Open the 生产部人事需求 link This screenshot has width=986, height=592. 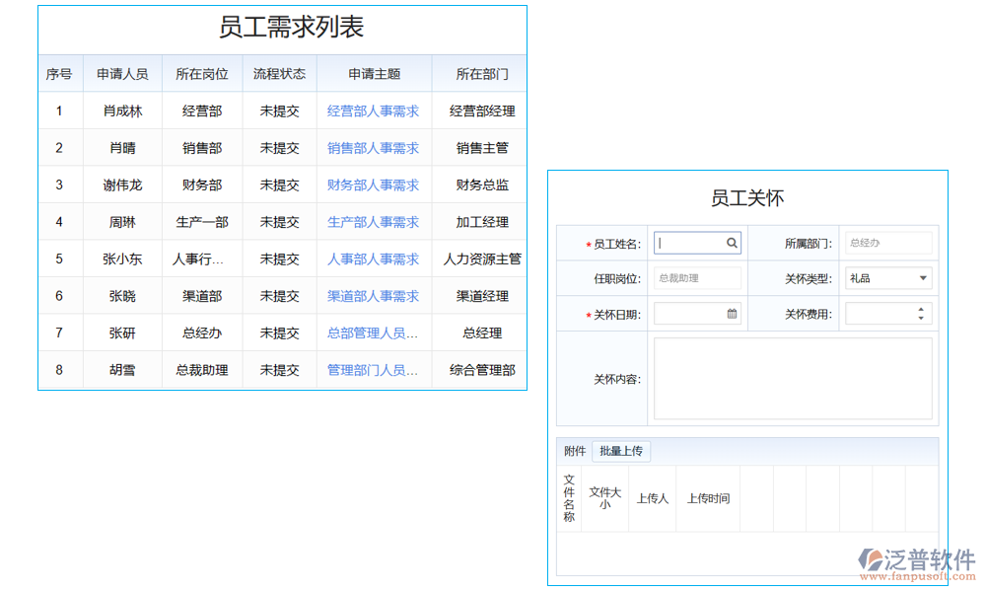tap(375, 221)
